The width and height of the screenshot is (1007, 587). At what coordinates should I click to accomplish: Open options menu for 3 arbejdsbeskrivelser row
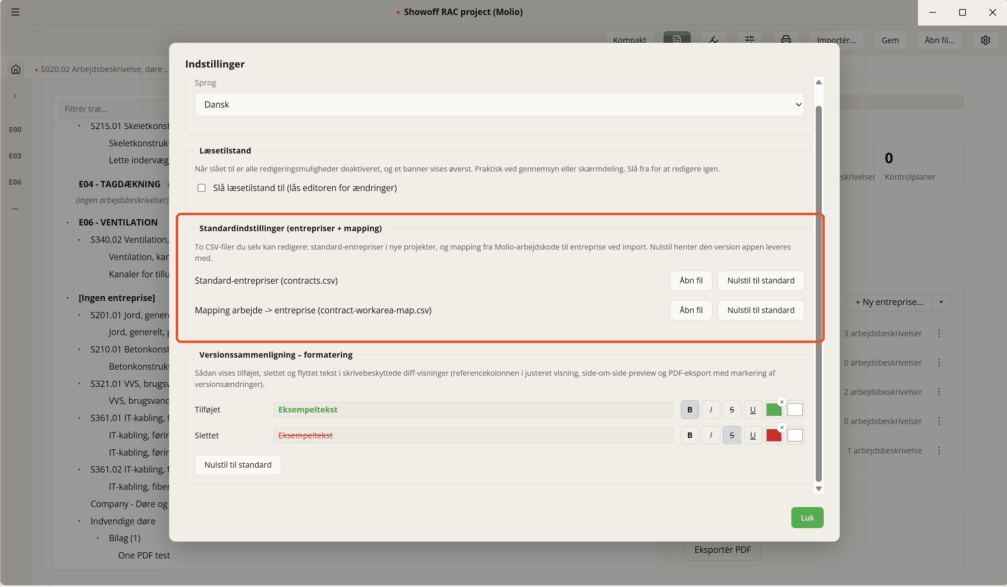click(939, 333)
